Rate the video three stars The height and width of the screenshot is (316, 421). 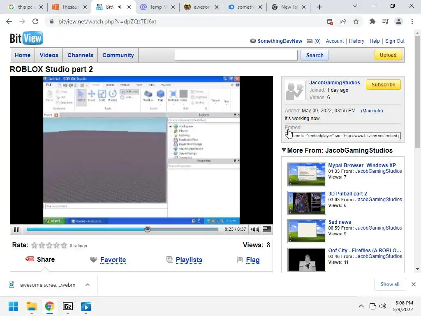49,245
